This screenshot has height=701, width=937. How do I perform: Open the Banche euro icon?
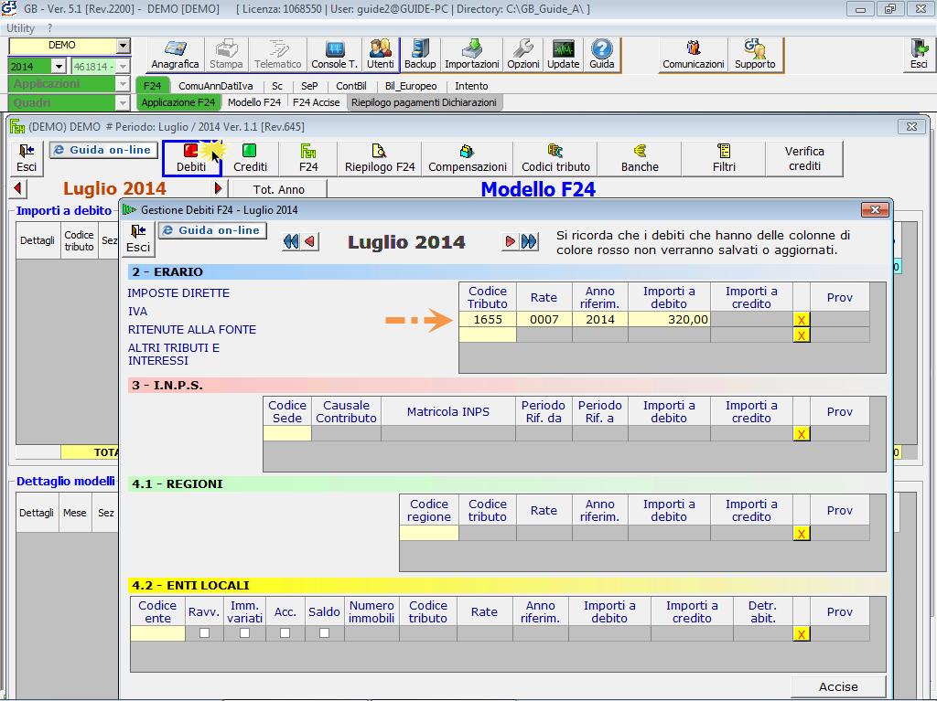click(640, 158)
